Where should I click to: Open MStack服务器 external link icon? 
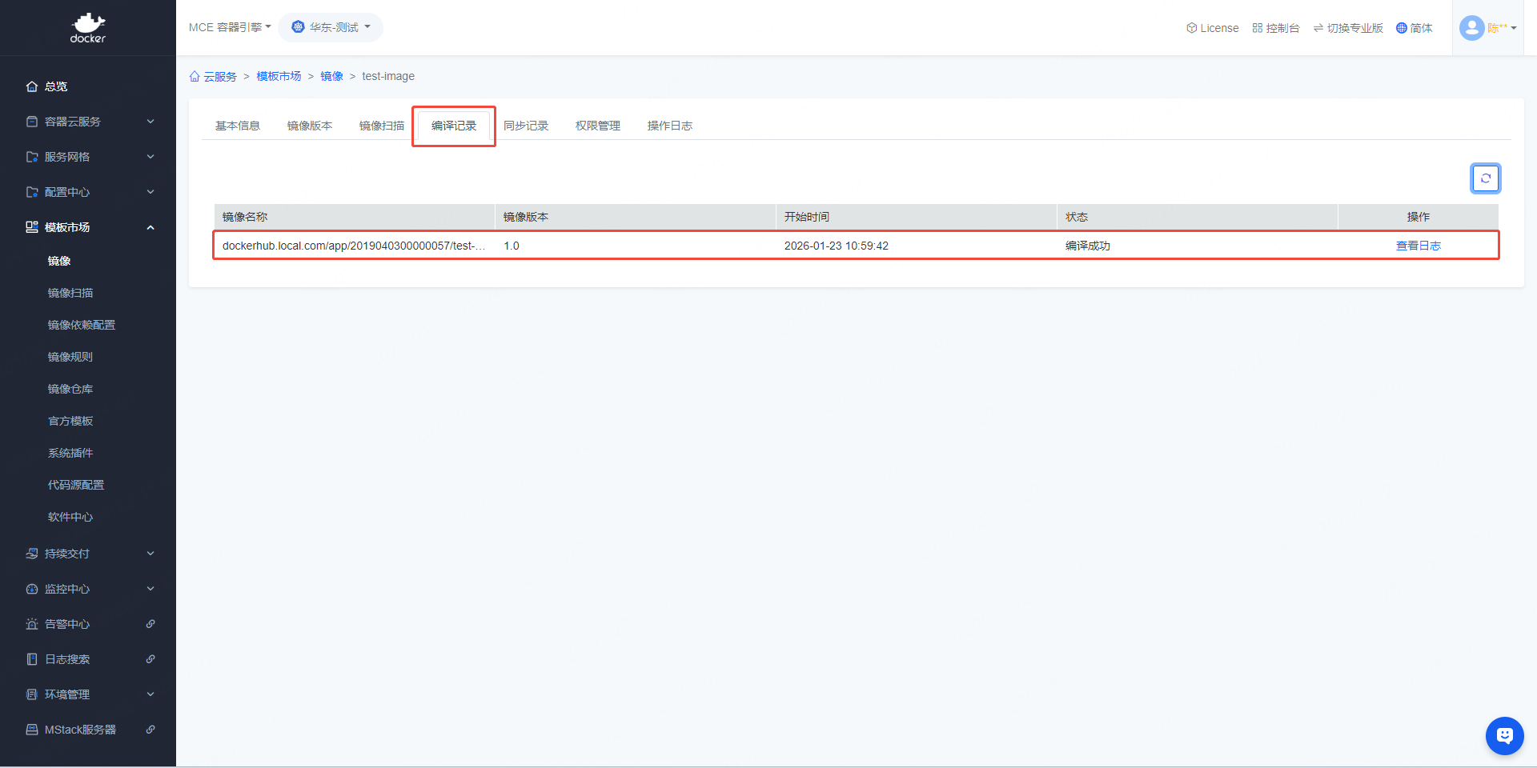(150, 730)
